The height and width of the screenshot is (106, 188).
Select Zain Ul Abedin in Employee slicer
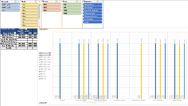coord(93,19)
